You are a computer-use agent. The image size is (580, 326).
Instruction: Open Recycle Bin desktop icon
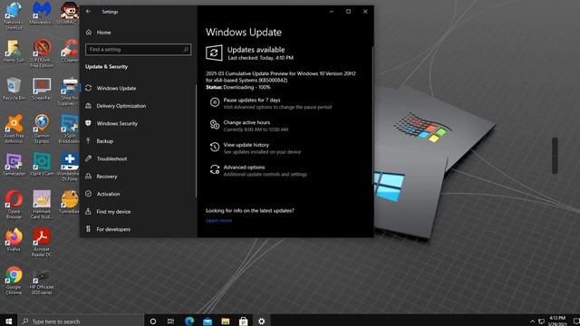tap(14, 89)
